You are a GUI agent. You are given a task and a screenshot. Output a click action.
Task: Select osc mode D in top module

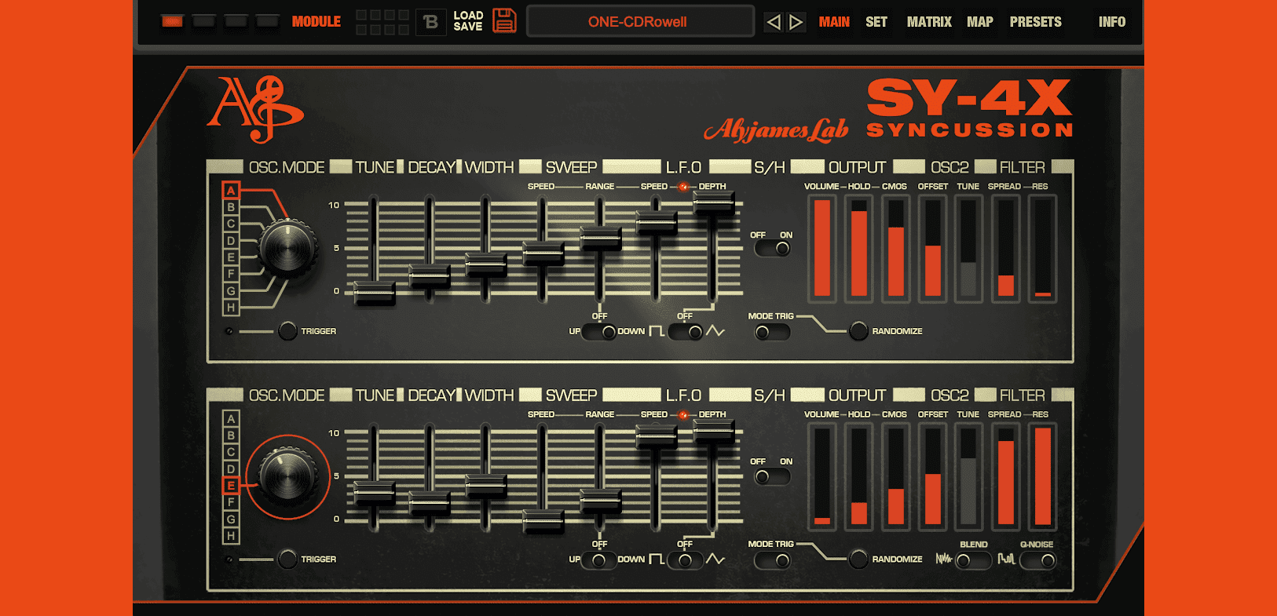click(231, 241)
